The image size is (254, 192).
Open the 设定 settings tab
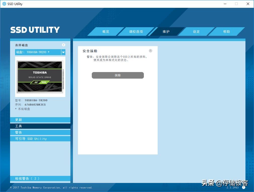(196, 31)
